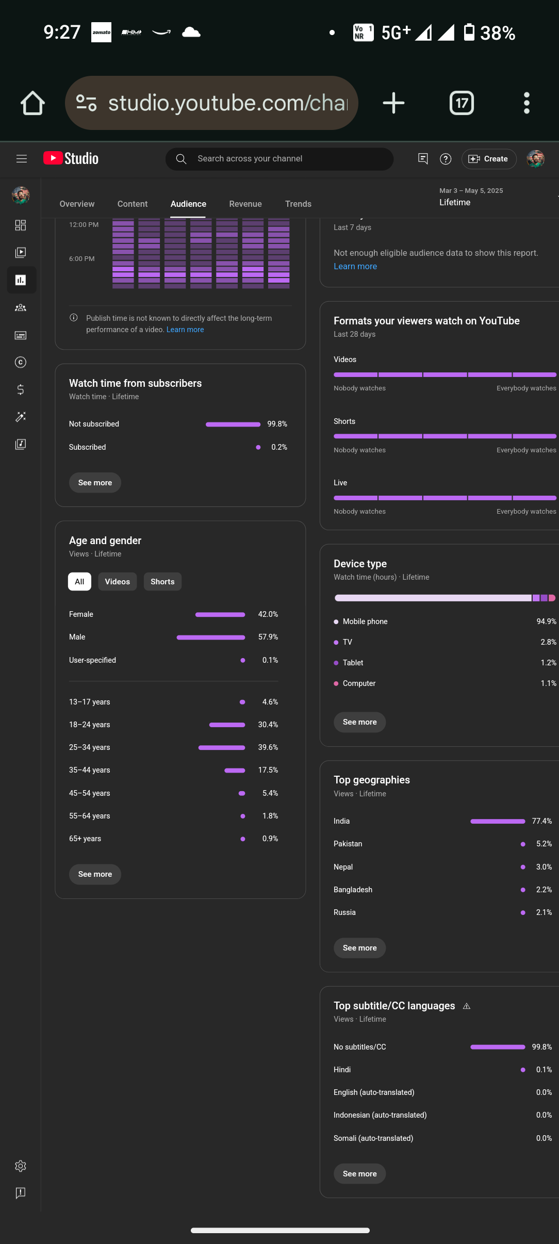Click the Videos format watch bar
The image size is (559, 1244).
pyautogui.click(x=445, y=374)
